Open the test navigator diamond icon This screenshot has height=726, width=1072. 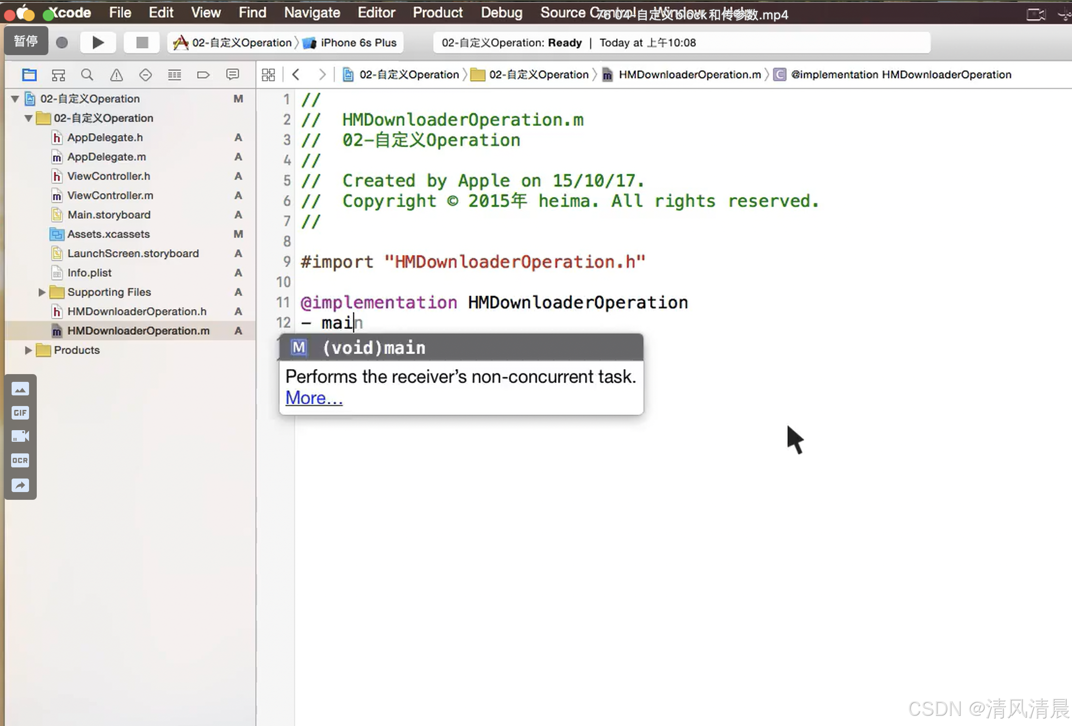[x=145, y=75]
